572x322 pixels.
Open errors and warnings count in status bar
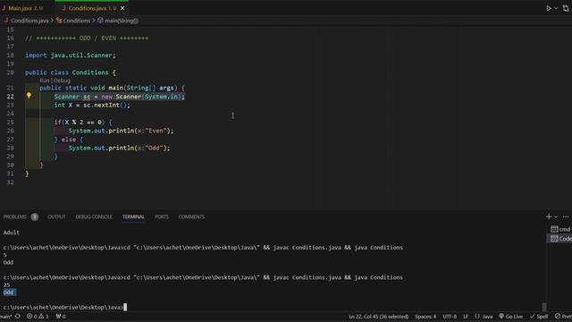pyautogui.click(x=38, y=317)
